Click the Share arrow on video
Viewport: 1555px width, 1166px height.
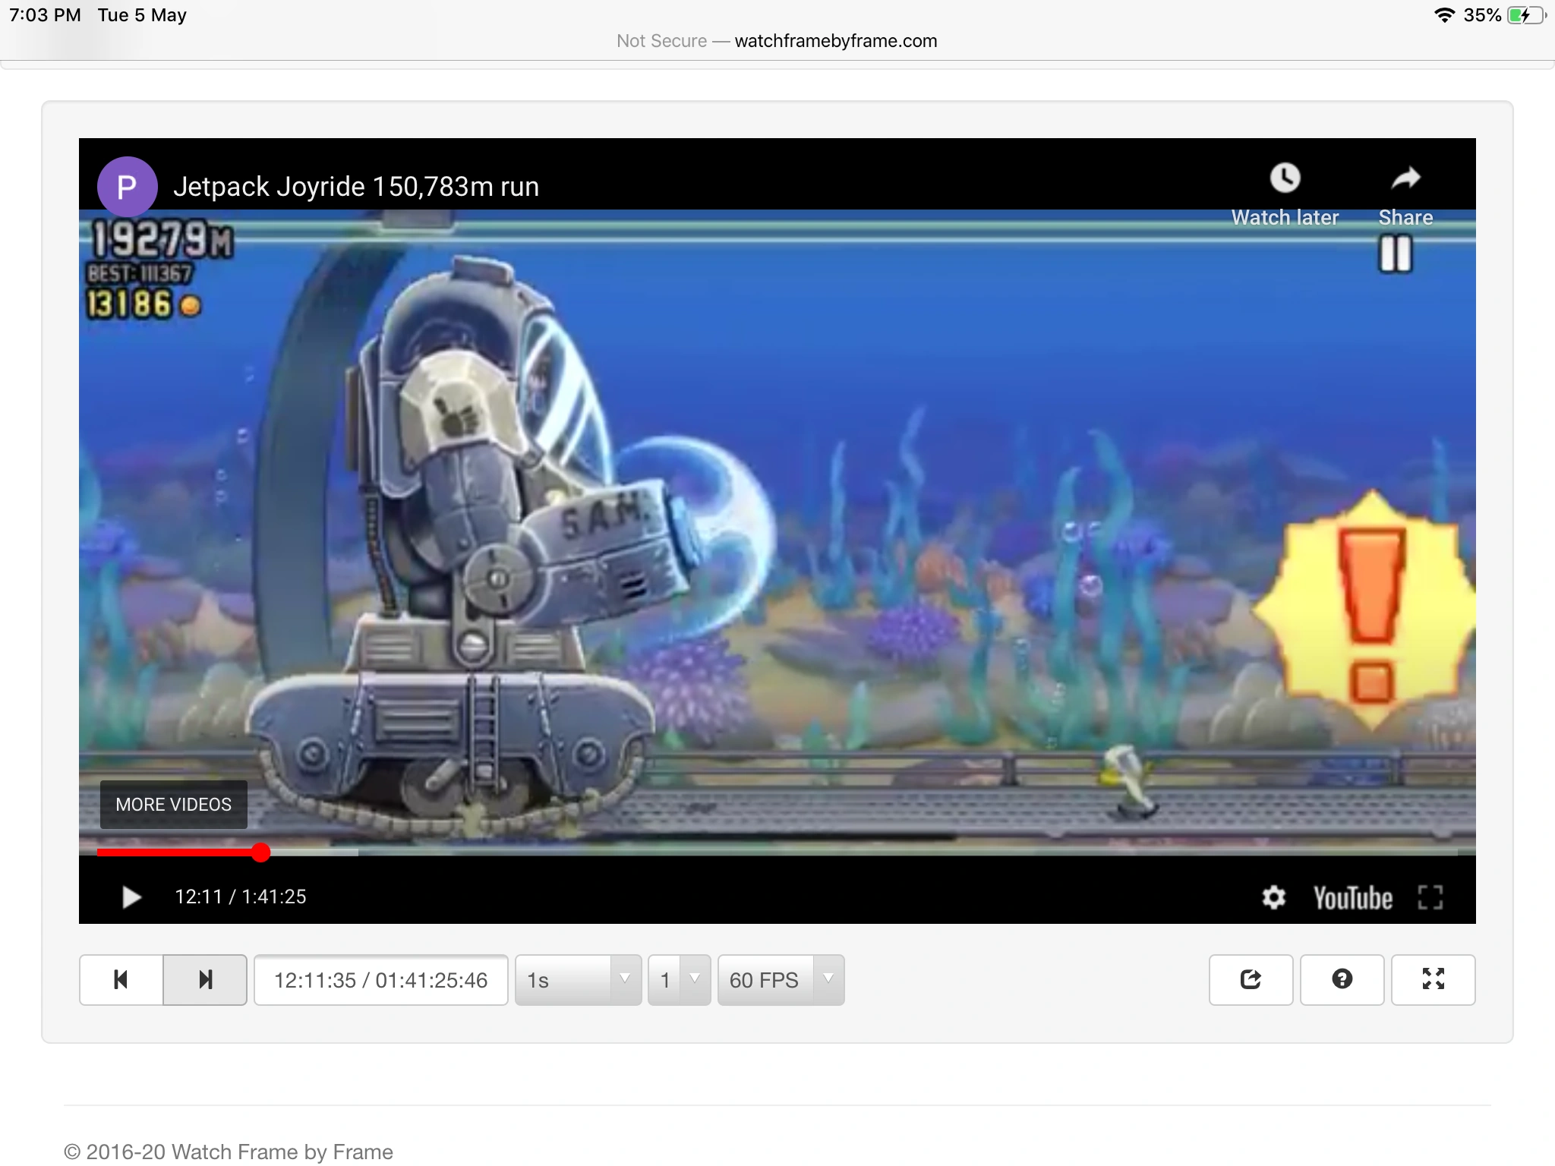1405,179
